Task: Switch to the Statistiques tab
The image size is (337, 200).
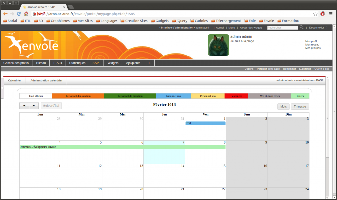Action: pos(77,63)
